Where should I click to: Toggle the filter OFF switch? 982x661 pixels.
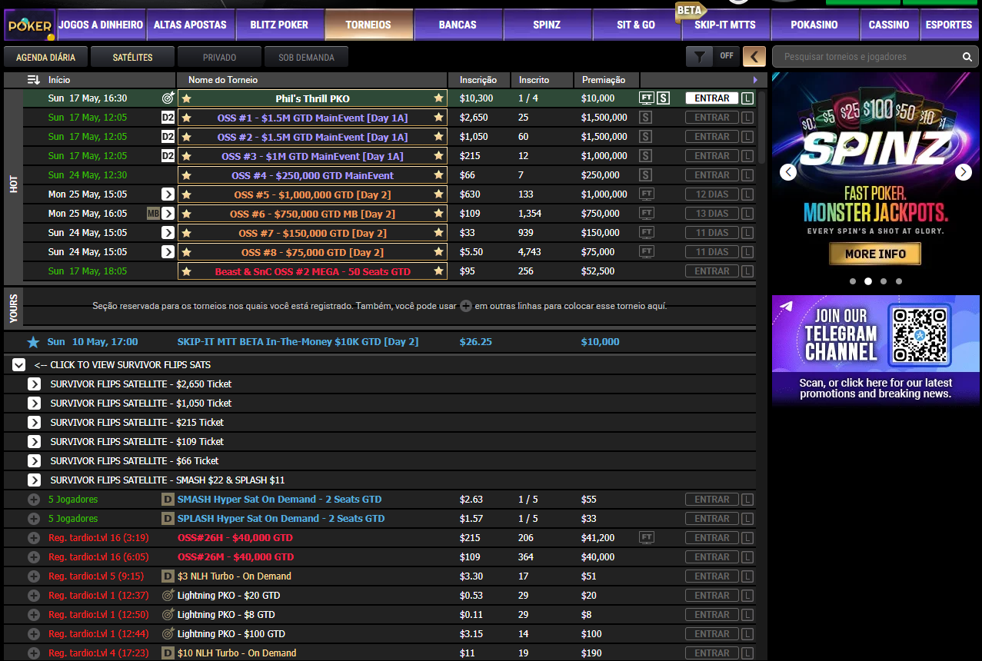coord(726,56)
